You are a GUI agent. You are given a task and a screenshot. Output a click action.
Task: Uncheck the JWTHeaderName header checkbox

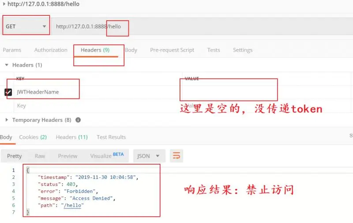pos(8,92)
